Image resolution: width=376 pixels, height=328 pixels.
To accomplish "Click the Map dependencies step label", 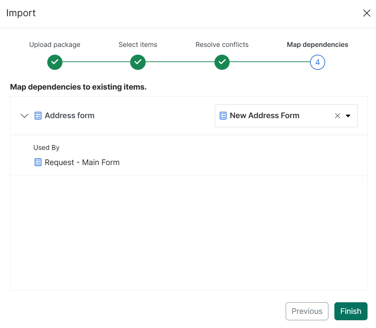I will [x=317, y=45].
